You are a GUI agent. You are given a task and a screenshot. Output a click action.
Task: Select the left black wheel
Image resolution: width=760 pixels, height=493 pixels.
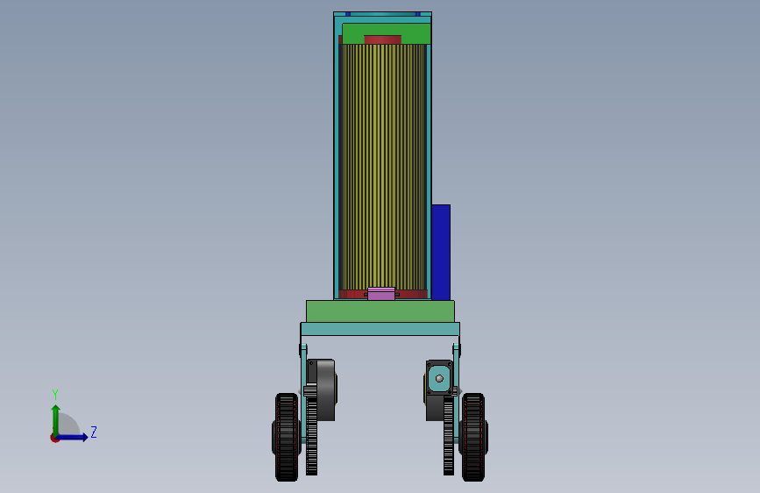[287, 437]
